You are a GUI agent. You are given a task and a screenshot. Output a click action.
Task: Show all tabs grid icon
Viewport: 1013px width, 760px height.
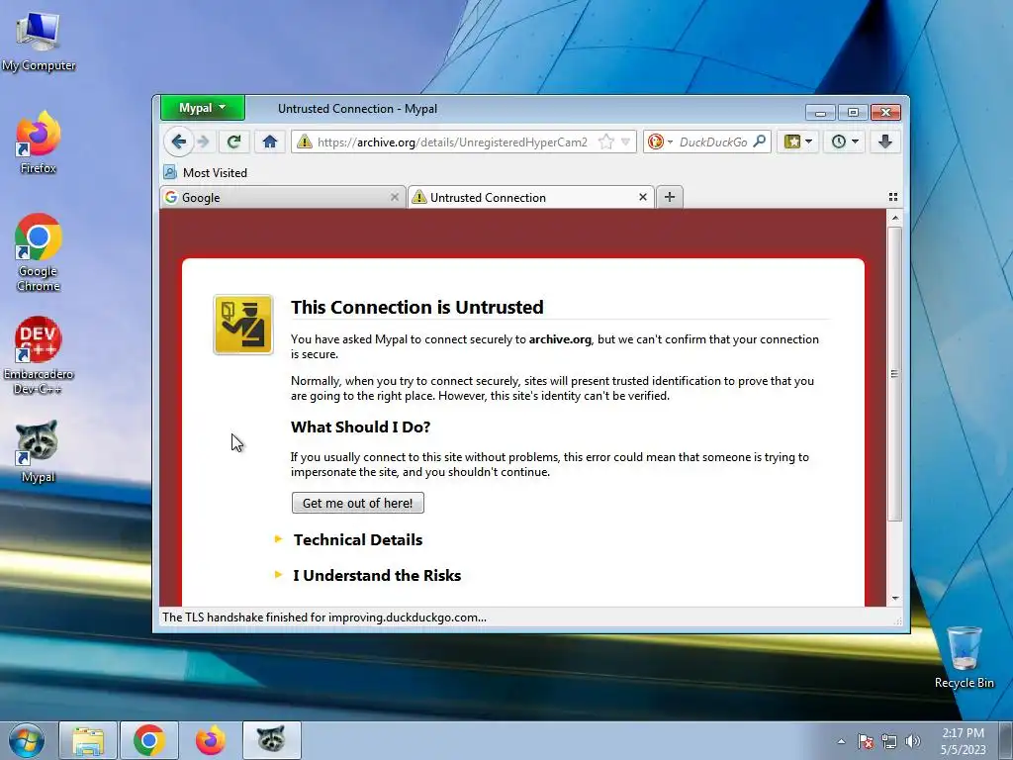(893, 197)
